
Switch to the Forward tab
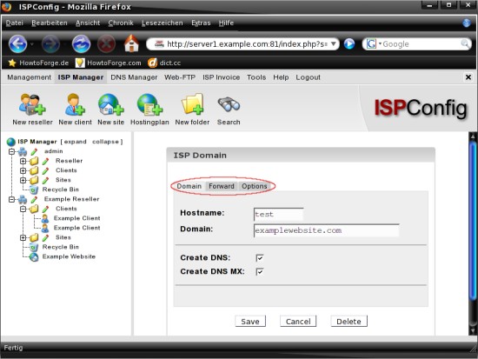[x=222, y=186]
